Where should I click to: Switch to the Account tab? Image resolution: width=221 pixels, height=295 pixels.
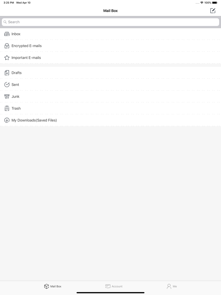pyautogui.click(x=114, y=286)
